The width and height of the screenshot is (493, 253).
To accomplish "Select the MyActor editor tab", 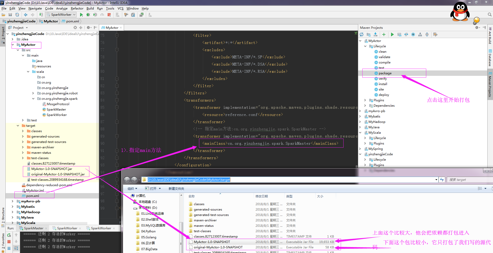I will (112, 28).
